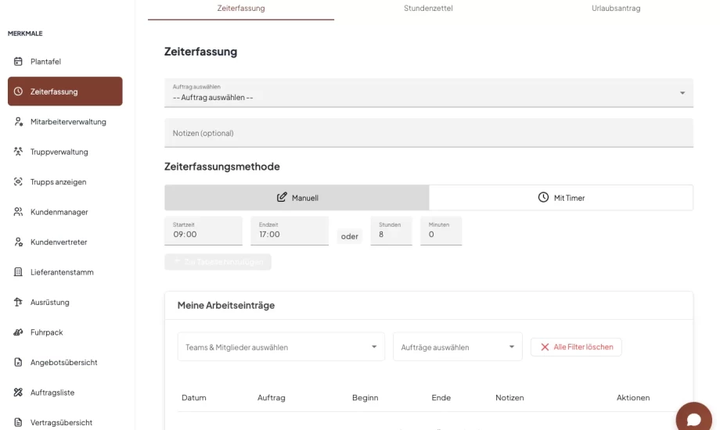Open Auftragsliste sidebar entry
Screen dimensions: 720x430
[x=65, y=392]
